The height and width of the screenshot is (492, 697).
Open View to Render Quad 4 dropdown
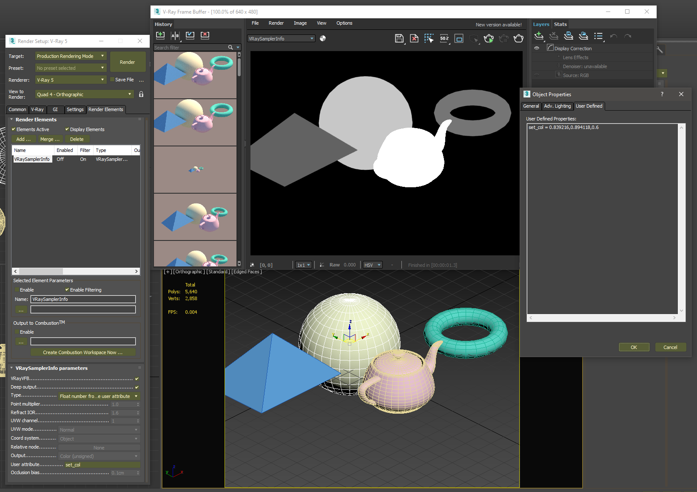pos(85,94)
